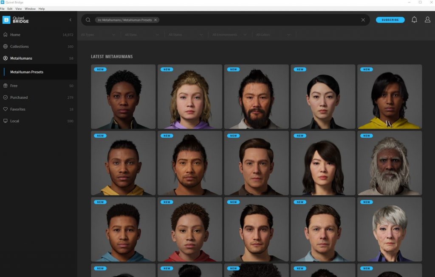This screenshot has width=435, height=277.
Task: Open notifications bell
Action: (x=414, y=20)
